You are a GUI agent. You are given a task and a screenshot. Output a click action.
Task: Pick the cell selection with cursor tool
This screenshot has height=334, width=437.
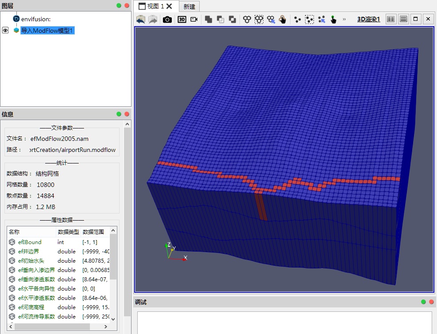coord(271,19)
